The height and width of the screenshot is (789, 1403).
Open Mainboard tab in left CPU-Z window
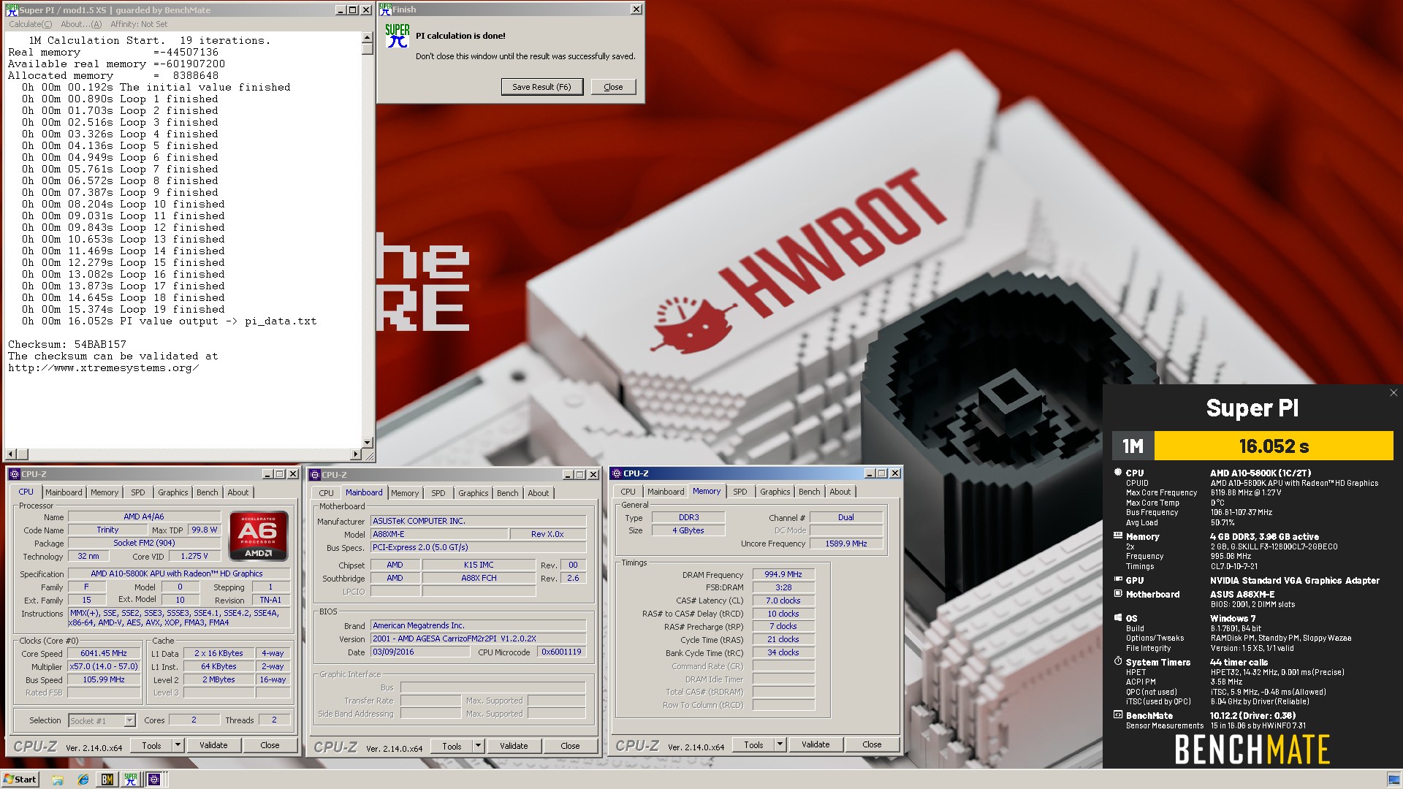coord(64,492)
